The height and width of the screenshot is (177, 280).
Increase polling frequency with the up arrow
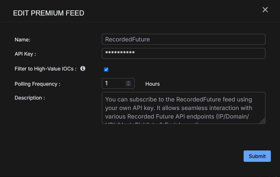(x=128, y=82)
